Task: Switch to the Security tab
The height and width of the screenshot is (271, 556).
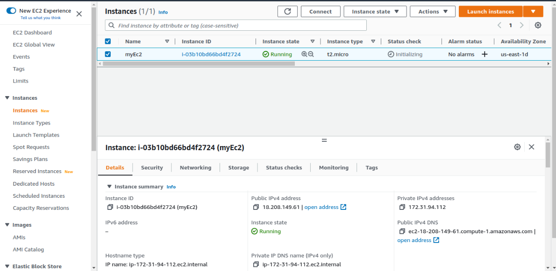Action: 152,167
